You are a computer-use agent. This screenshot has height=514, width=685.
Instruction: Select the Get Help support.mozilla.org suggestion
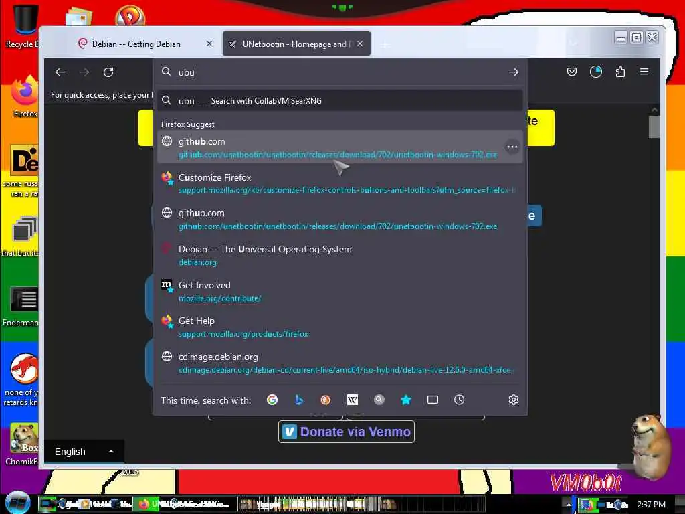[x=340, y=327]
